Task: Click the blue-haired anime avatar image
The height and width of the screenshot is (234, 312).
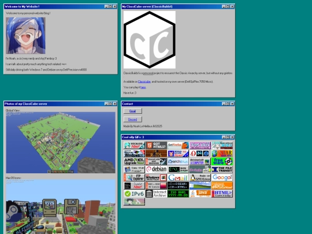Action: [x=25, y=35]
